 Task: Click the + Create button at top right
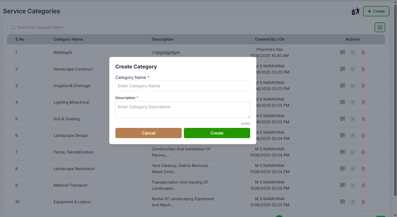coord(376,11)
